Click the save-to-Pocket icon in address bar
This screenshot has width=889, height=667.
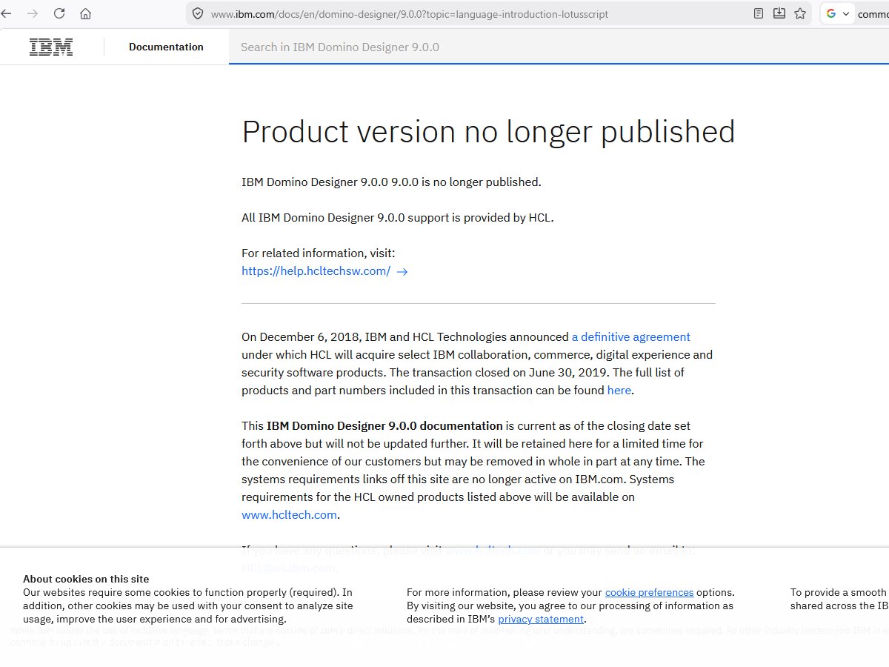pos(779,13)
